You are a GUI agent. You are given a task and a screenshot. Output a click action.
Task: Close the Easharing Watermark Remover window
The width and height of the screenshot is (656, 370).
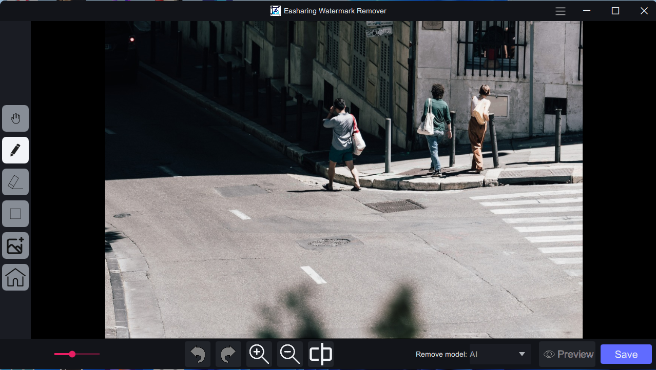(644, 11)
